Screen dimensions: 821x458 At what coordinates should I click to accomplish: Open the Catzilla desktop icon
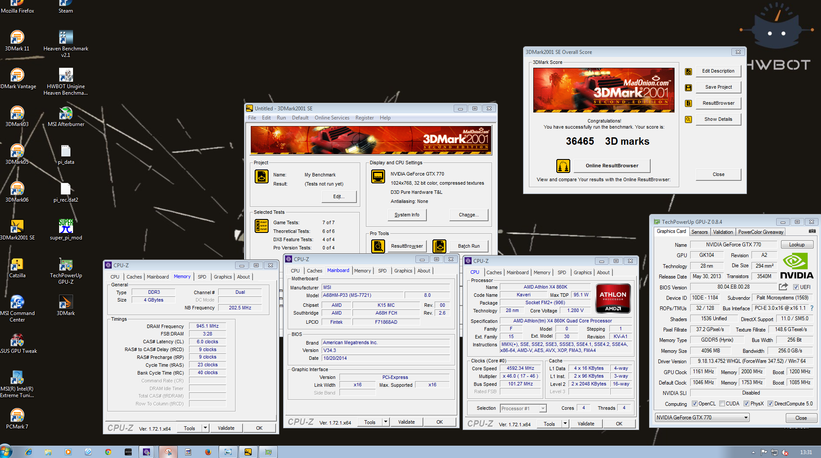coord(17,267)
